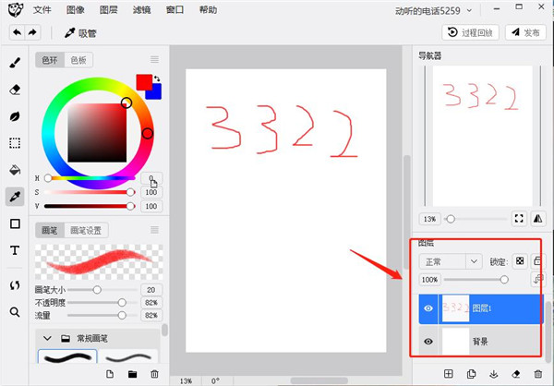Click the navigator zoom slider
The image size is (554, 386).
(476, 219)
